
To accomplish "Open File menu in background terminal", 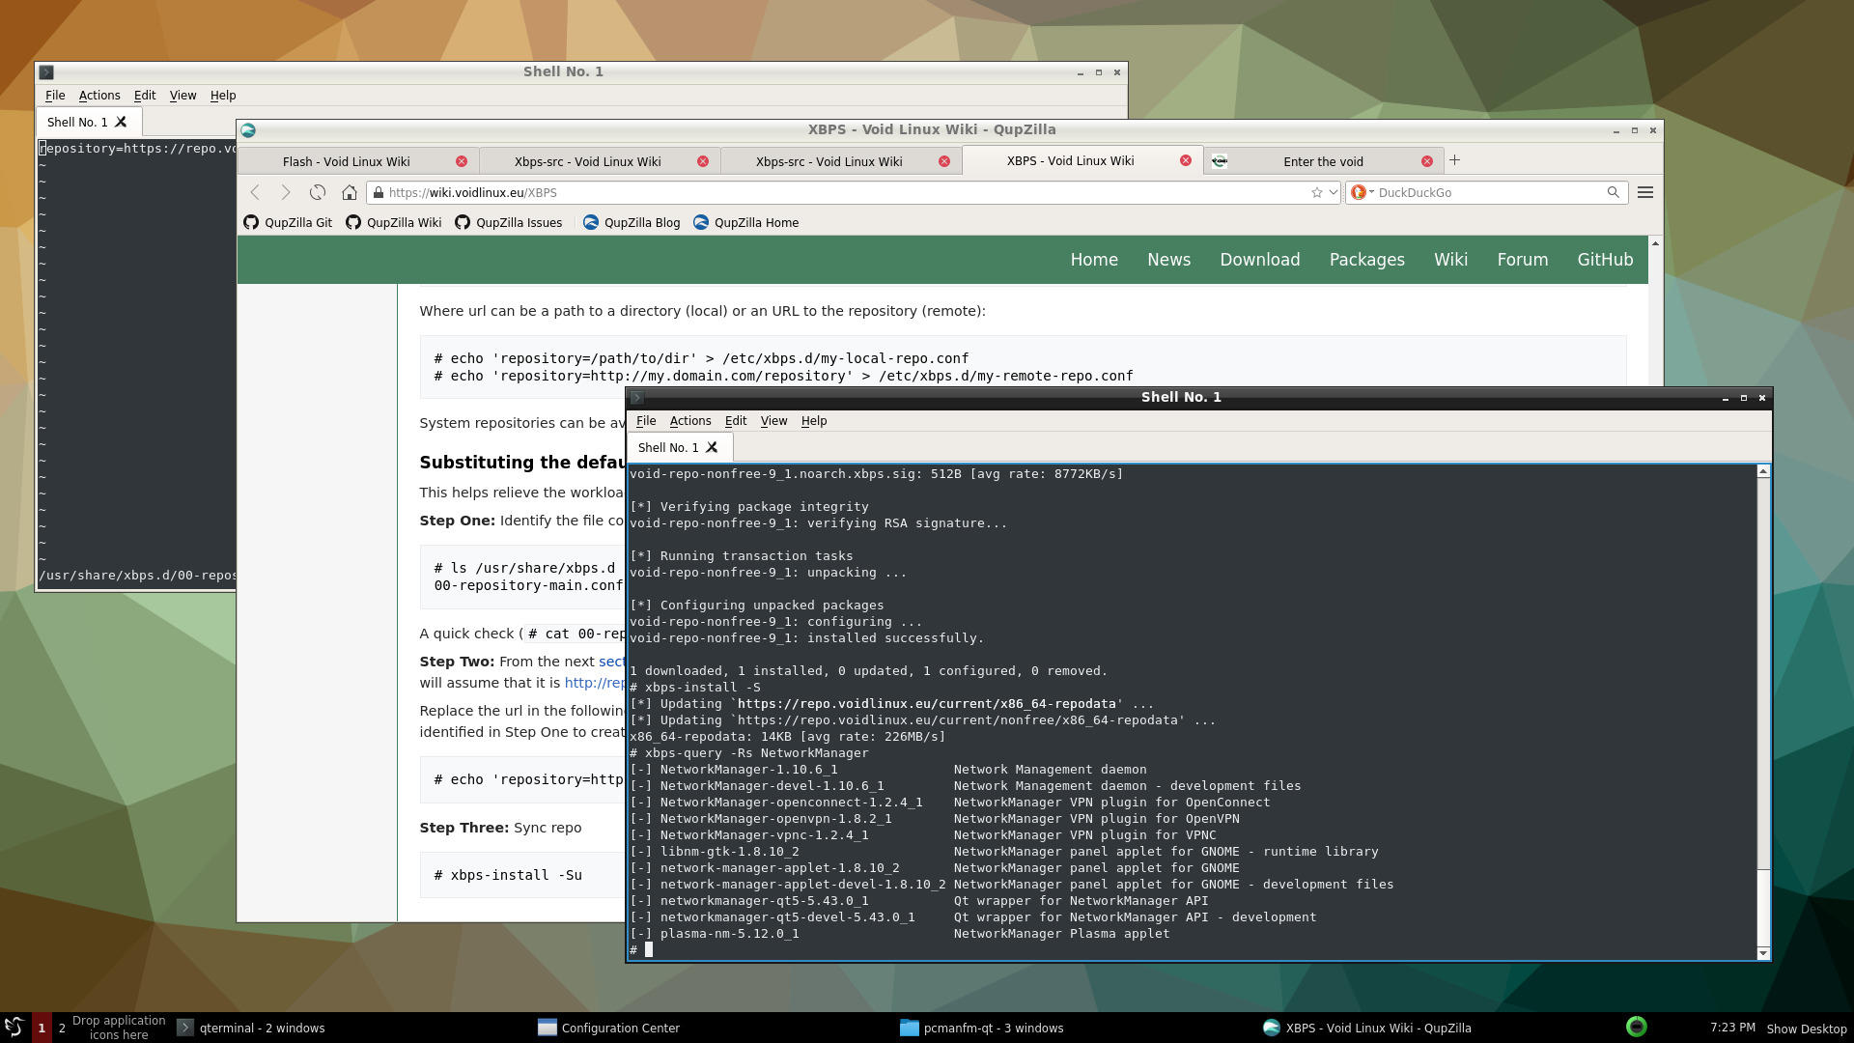I will pos(55,96).
